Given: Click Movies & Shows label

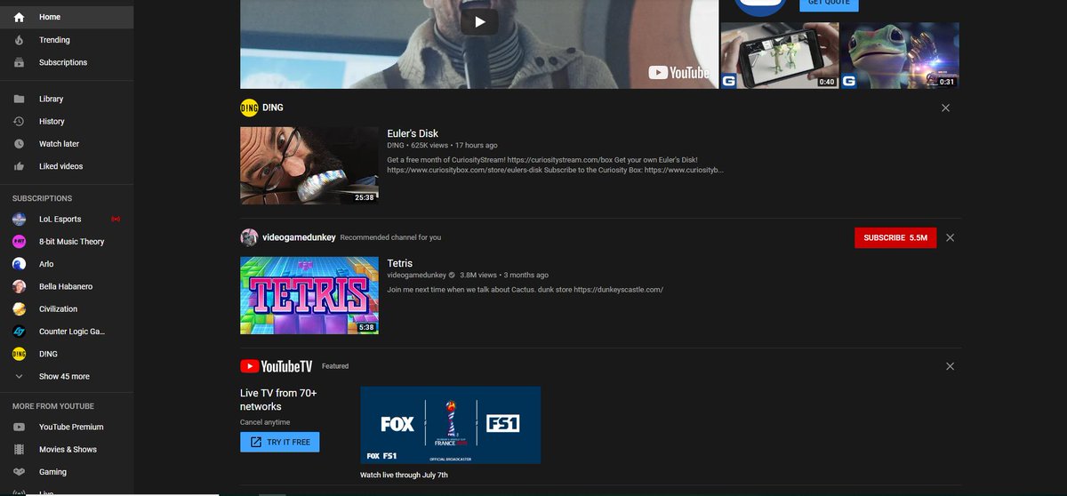Looking at the screenshot, I should tap(68, 450).
